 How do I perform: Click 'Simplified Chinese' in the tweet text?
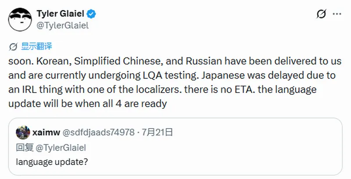pos(118,61)
